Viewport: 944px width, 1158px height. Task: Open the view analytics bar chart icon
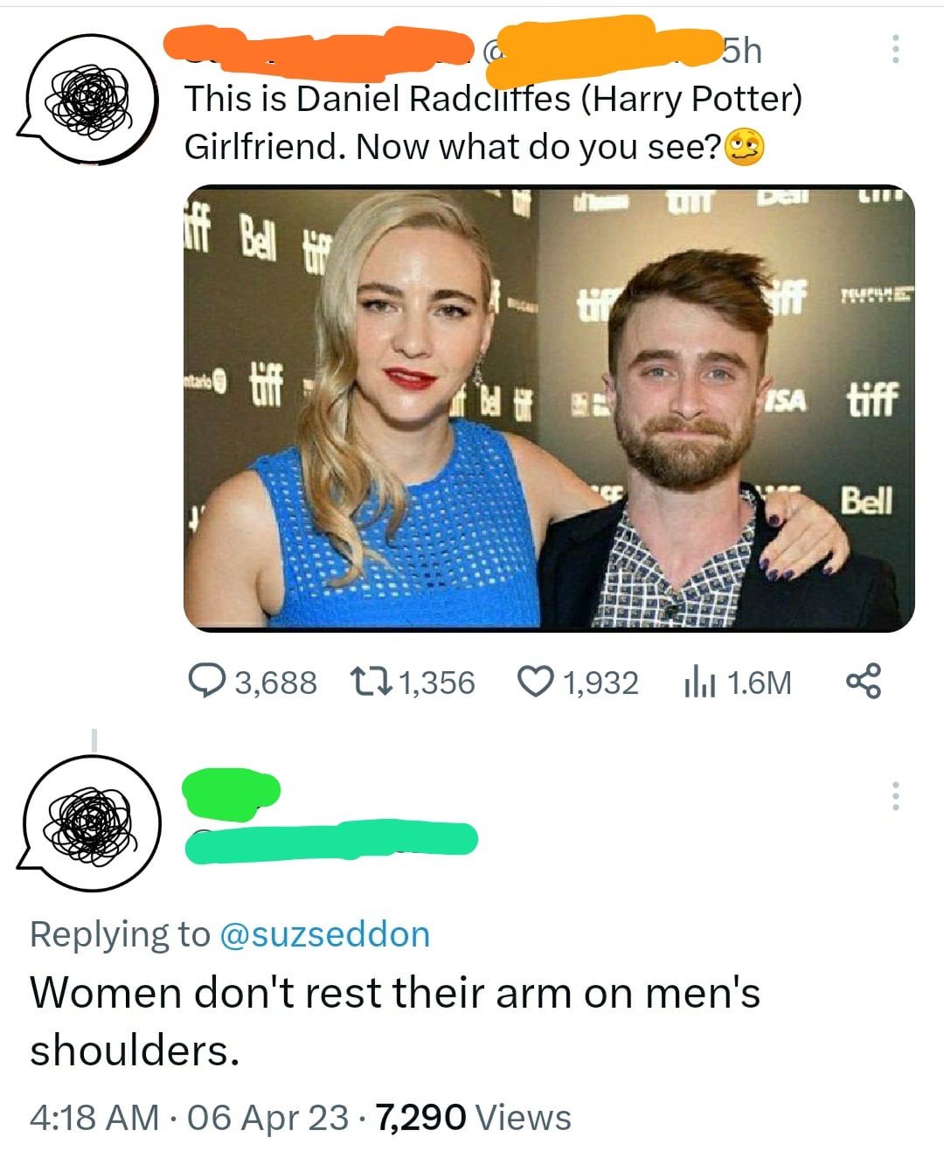pyautogui.click(x=698, y=682)
